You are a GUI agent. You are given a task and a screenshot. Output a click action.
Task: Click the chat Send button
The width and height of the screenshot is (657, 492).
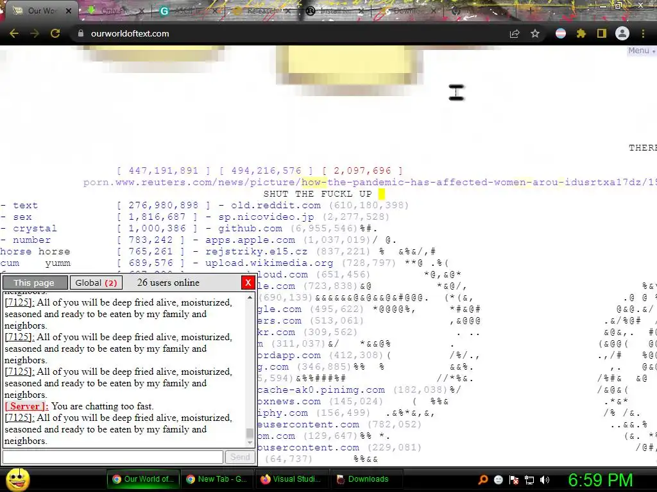point(240,457)
